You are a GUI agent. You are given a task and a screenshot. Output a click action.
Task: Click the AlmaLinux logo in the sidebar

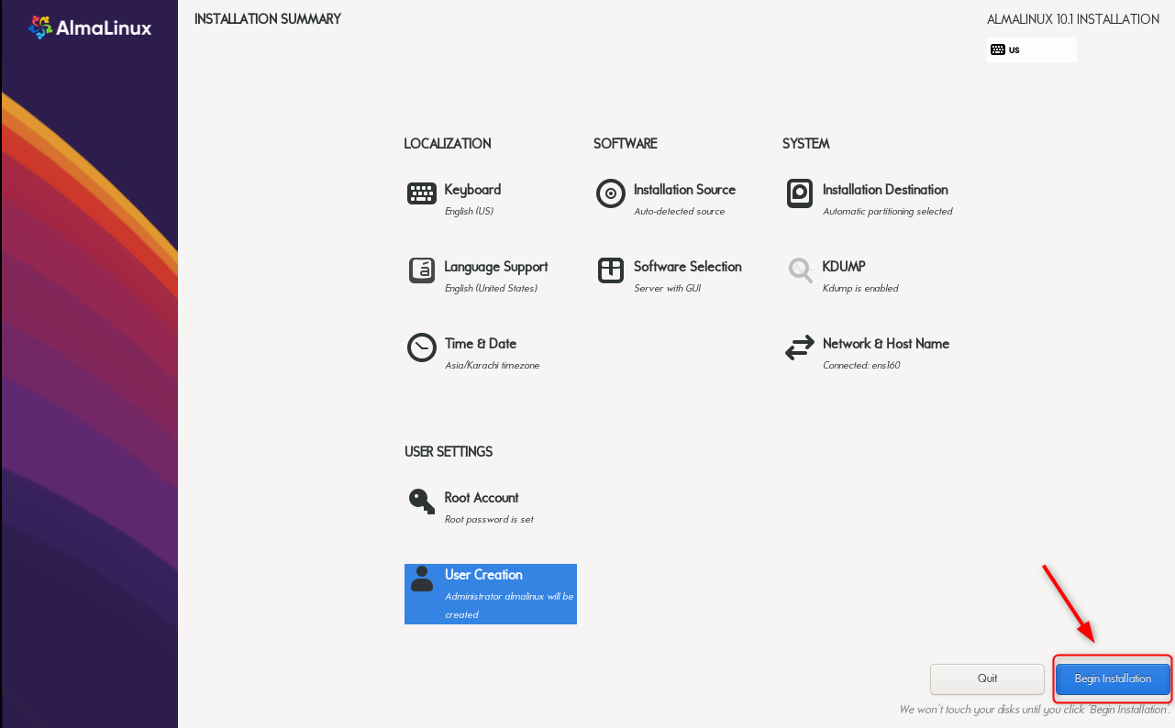point(89,27)
